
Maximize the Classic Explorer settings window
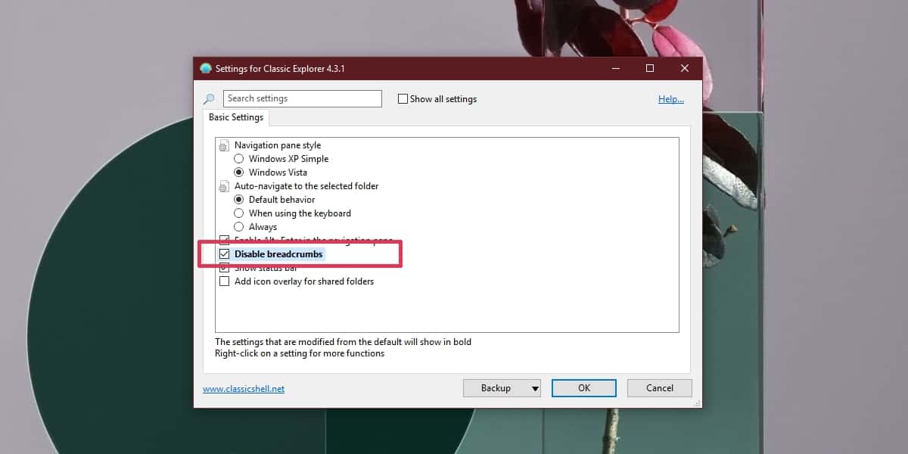pyautogui.click(x=649, y=68)
